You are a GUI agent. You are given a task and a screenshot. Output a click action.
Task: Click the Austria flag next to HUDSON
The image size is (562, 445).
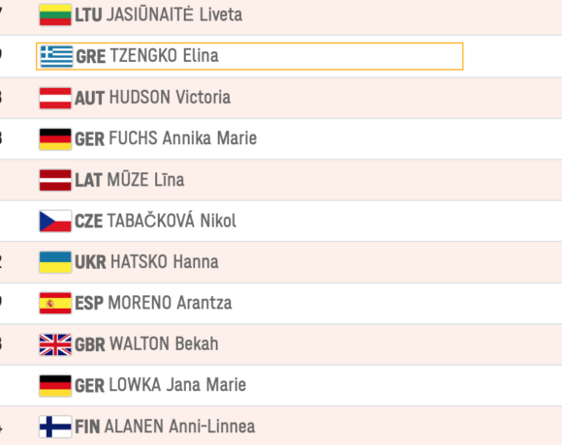coord(55,98)
